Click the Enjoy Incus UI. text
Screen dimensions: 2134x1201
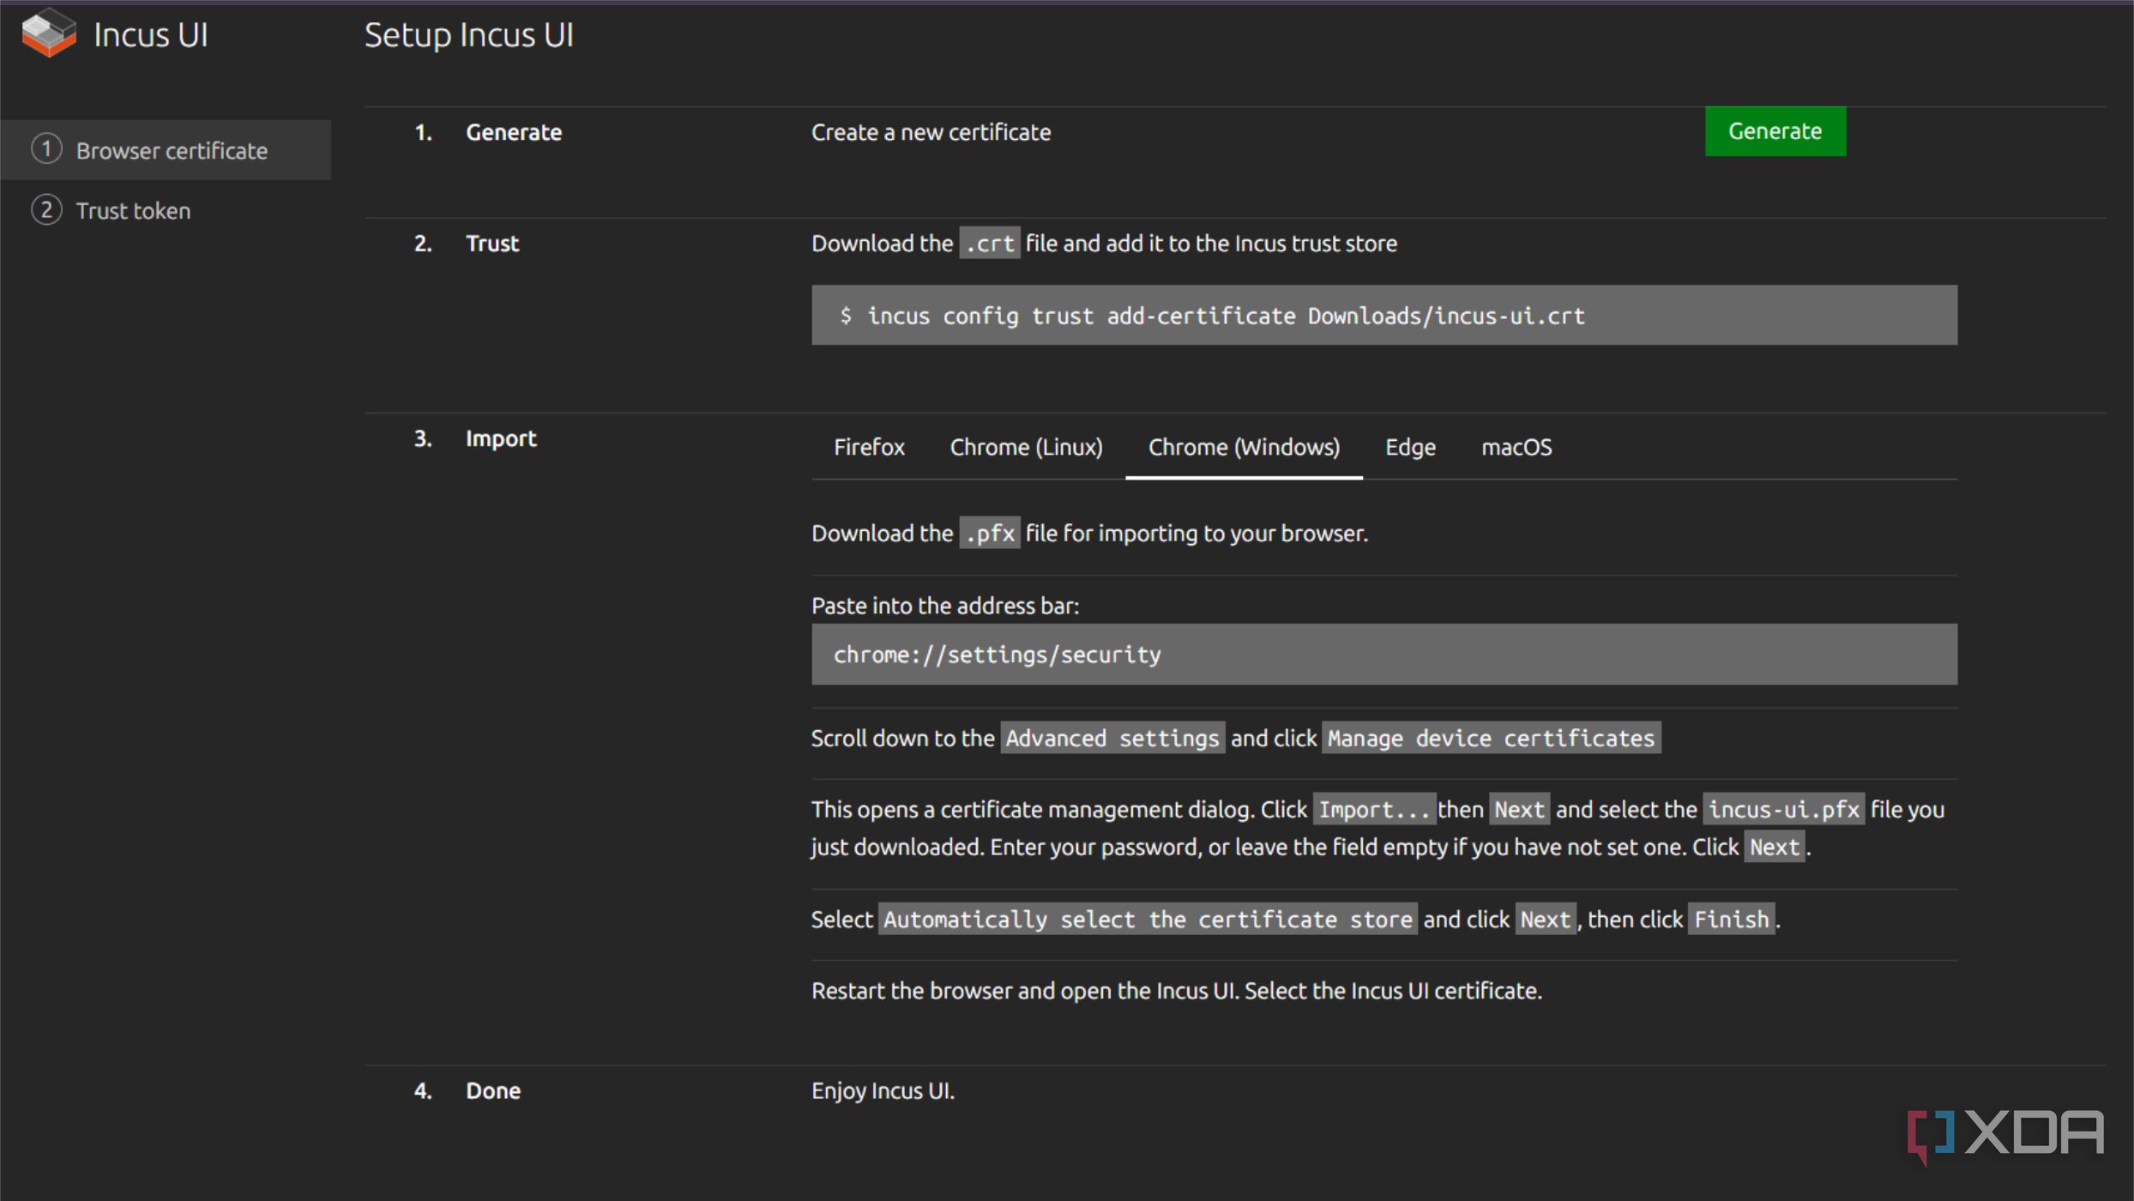click(x=883, y=1091)
